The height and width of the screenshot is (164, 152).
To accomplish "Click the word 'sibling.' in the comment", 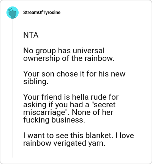I will pyautogui.click(x=36, y=81).
